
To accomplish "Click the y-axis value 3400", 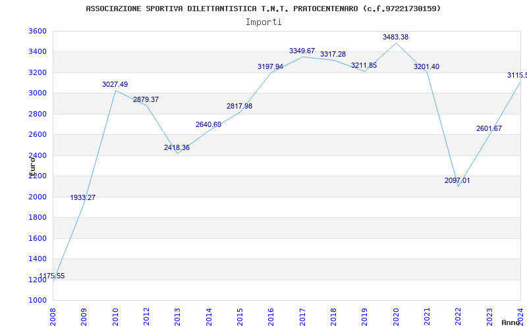I will [x=38, y=52].
